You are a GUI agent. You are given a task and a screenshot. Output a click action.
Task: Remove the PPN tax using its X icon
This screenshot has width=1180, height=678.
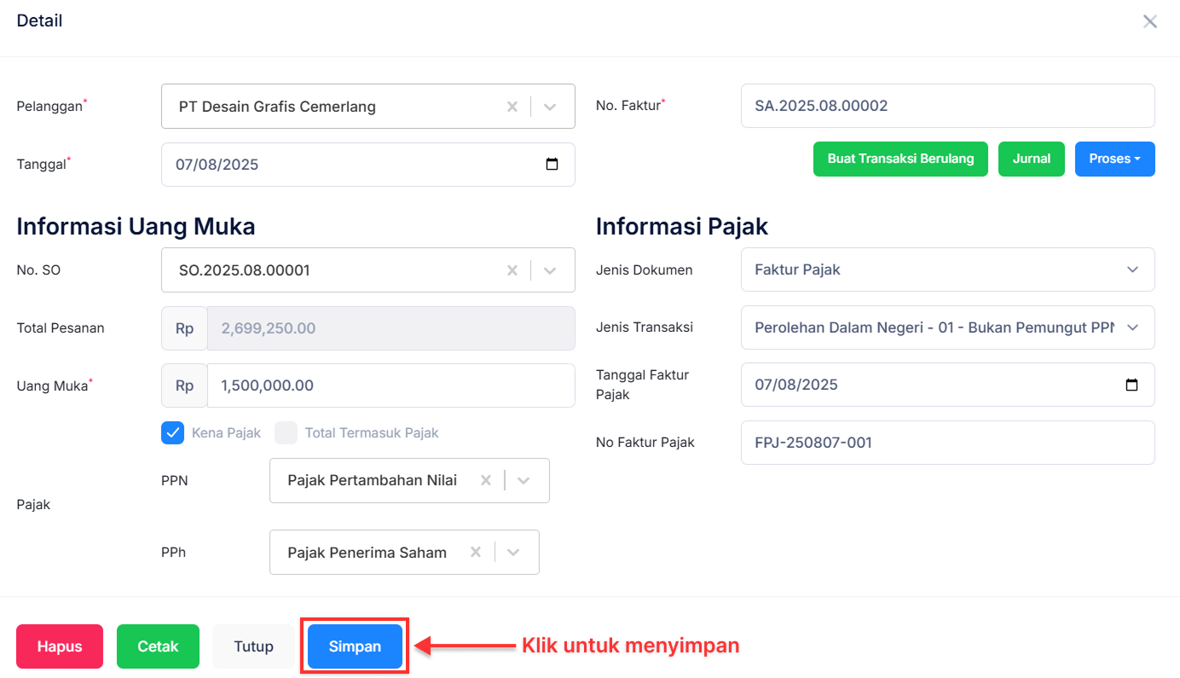point(484,480)
